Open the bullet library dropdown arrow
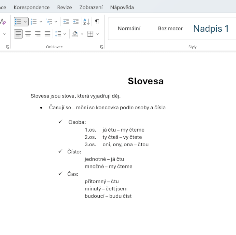This screenshot has width=236, height=235. tap(25, 22)
